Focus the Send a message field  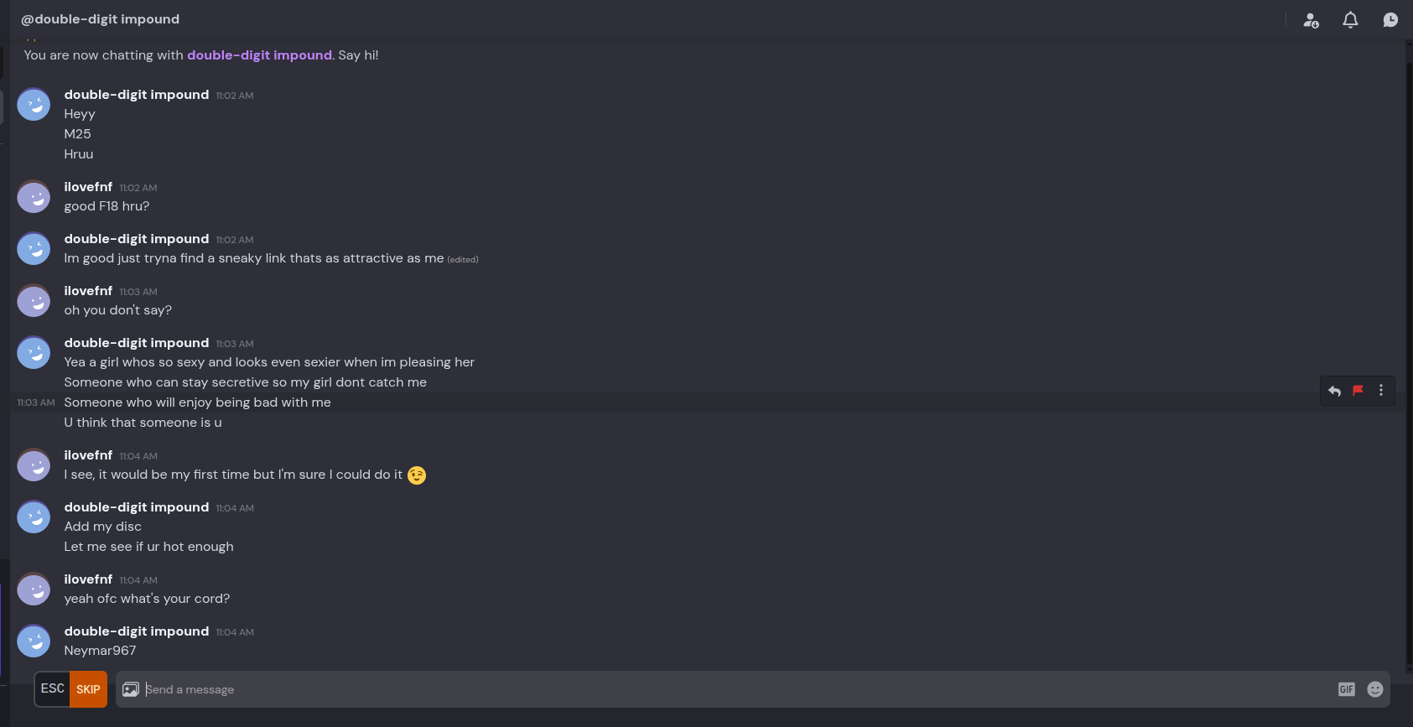[x=671, y=689]
